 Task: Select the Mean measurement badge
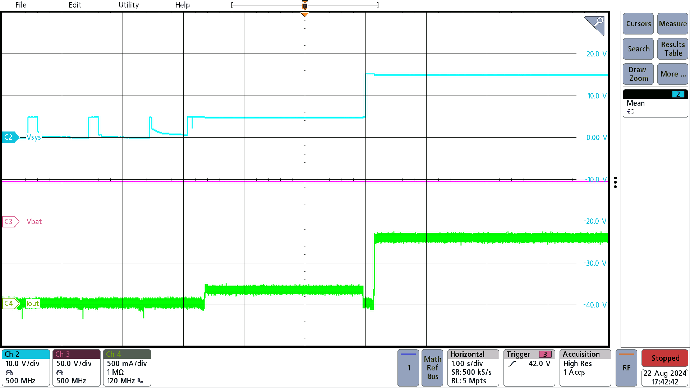click(655, 103)
